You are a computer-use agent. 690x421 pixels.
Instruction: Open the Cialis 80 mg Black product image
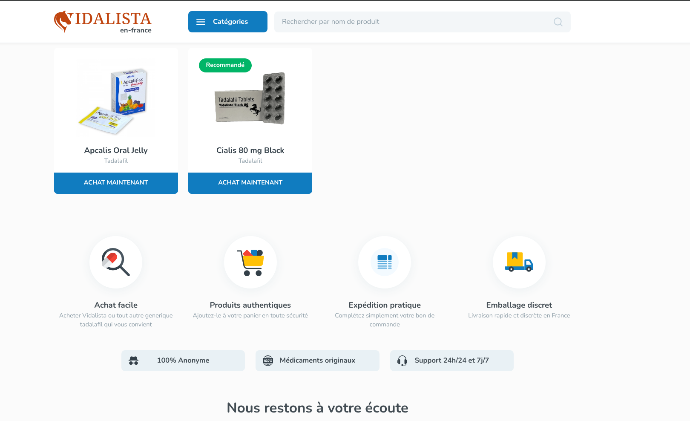(x=250, y=99)
